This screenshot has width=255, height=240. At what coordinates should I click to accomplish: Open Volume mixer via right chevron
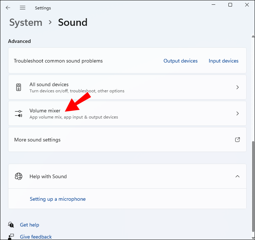click(238, 113)
